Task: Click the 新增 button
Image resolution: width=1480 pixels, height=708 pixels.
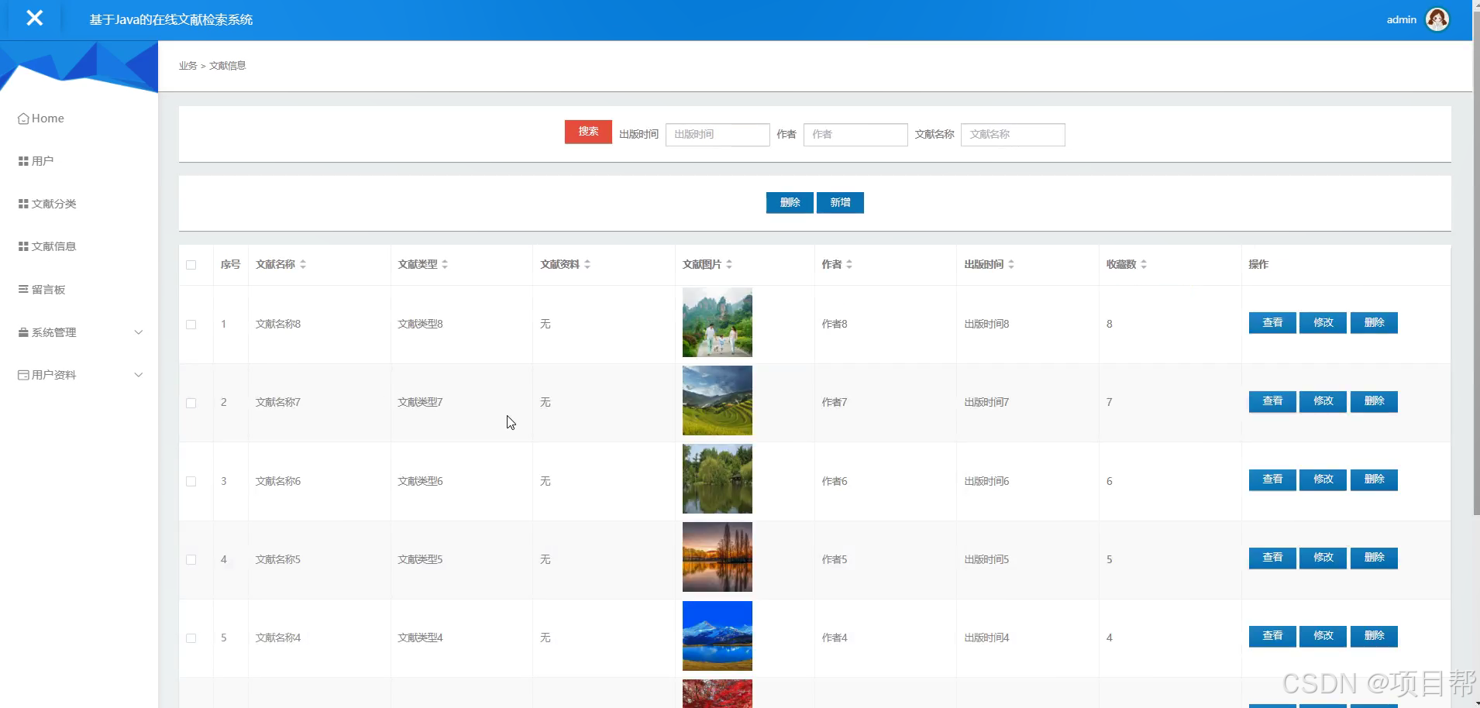Action: tap(840, 202)
